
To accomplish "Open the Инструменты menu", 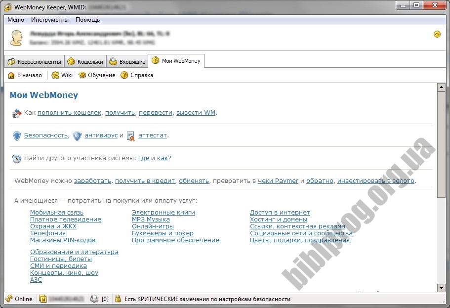I will pyautogui.click(x=49, y=20).
